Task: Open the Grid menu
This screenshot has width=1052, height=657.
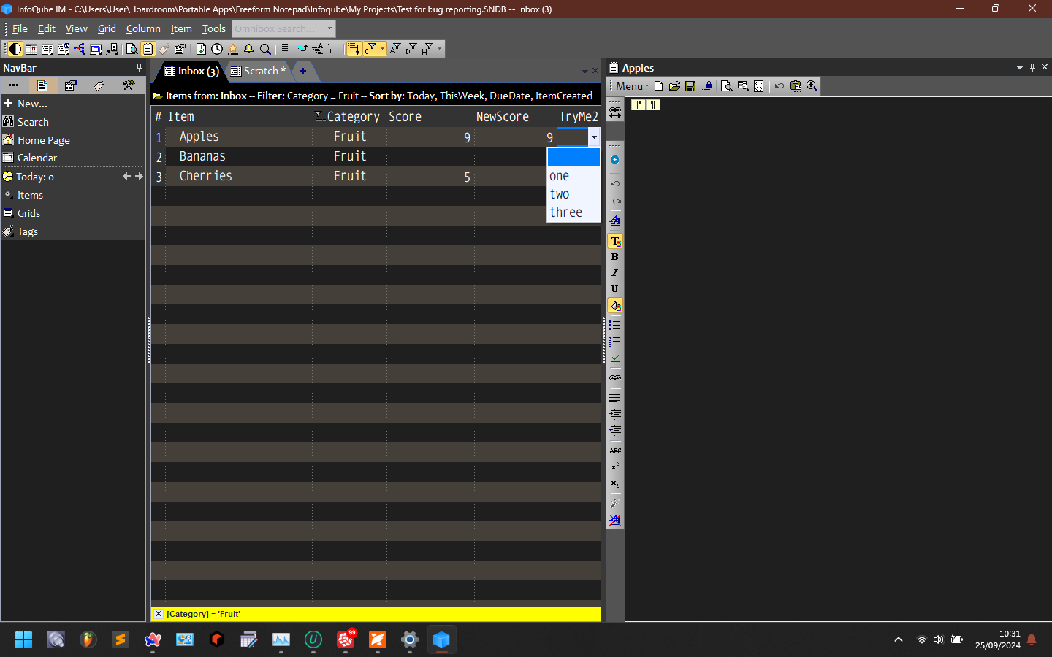Action: (107, 28)
